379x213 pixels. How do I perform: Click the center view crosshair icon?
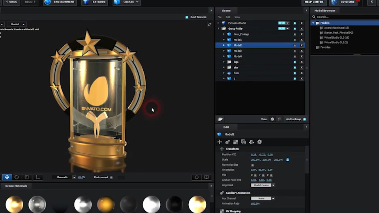pyautogui.click(x=197, y=177)
